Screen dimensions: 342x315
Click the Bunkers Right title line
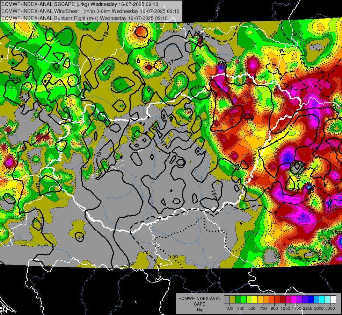85,18
